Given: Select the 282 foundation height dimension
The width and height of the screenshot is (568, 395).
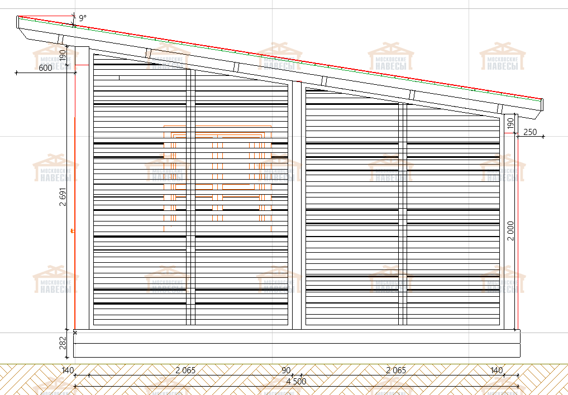Looking at the screenshot, I should click(63, 343).
